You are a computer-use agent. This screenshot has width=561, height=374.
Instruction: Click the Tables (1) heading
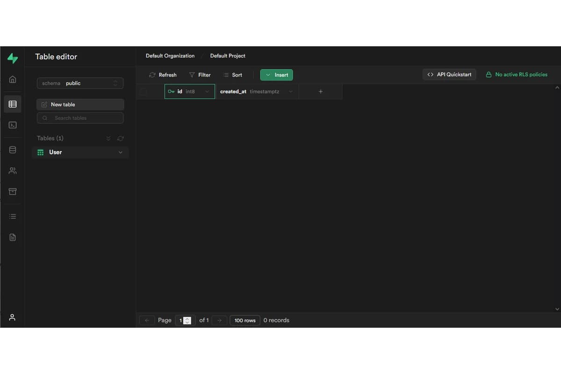tap(50, 138)
